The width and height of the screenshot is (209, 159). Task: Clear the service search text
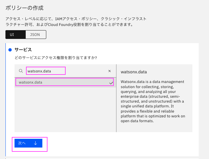click(x=109, y=71)
